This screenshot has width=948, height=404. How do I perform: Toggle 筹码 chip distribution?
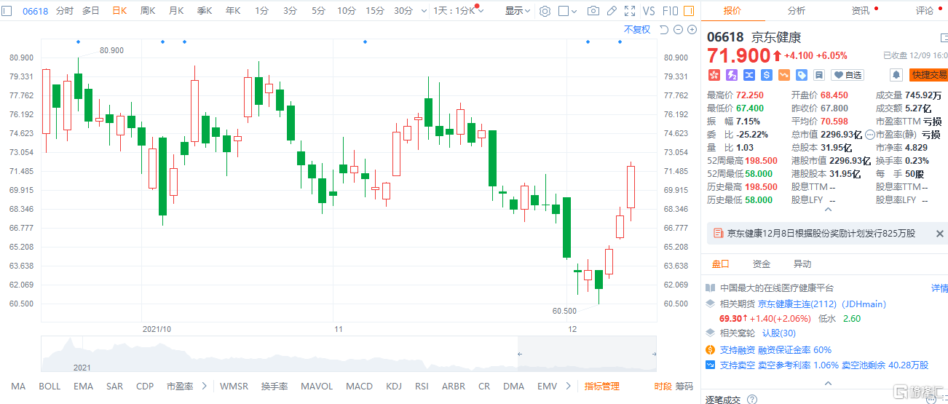pyautogui.click(x=684, y=387)
